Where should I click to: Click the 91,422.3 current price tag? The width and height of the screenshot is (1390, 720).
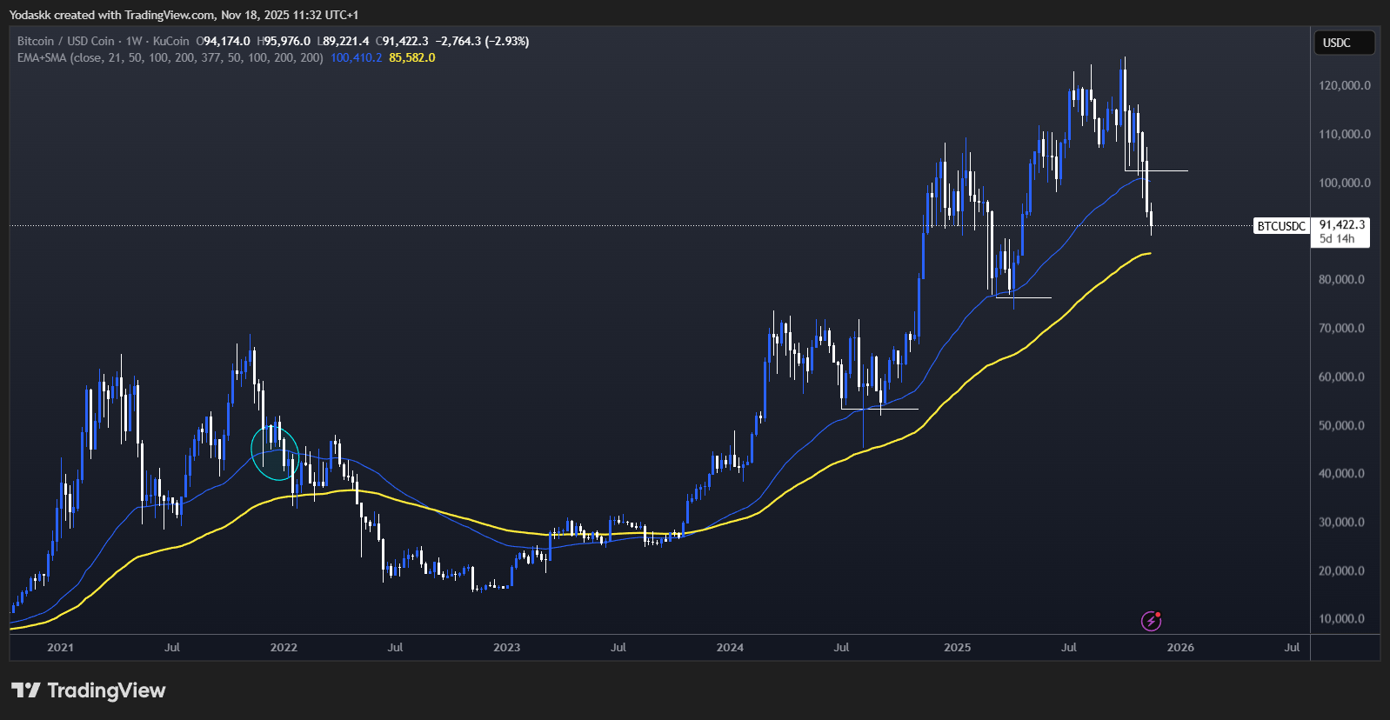point(1341,225)
